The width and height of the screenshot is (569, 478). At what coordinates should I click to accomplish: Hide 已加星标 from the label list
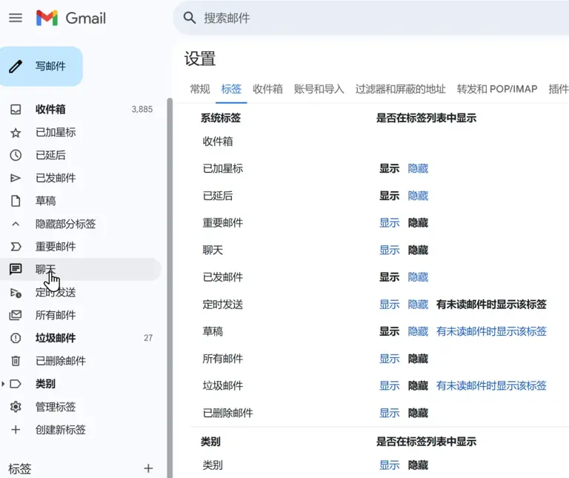click(x=418, y=169)
